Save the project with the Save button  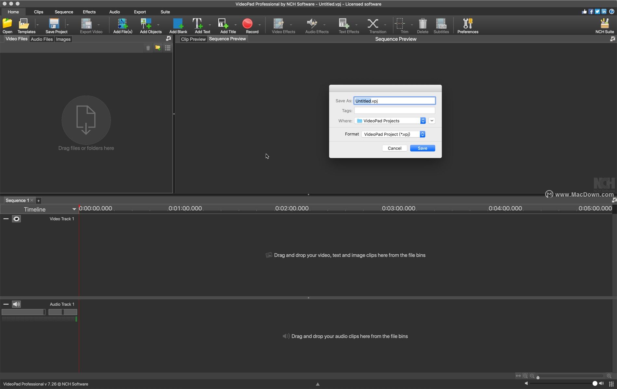point(422,148)
